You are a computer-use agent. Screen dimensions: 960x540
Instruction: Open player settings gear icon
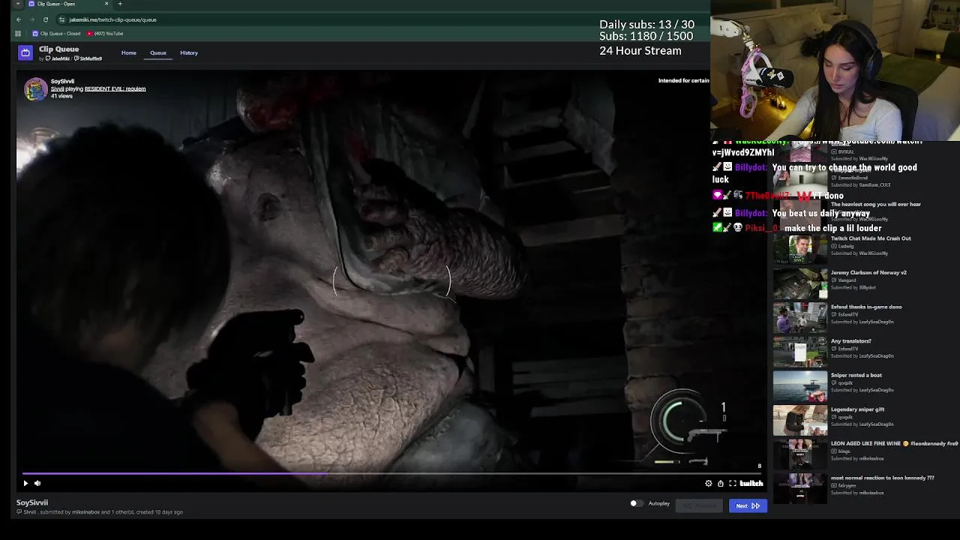click(x=709, y=484)
